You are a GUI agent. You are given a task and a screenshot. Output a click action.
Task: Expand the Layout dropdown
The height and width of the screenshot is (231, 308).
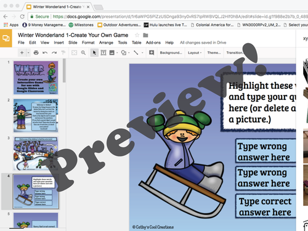tap(195, 53)
